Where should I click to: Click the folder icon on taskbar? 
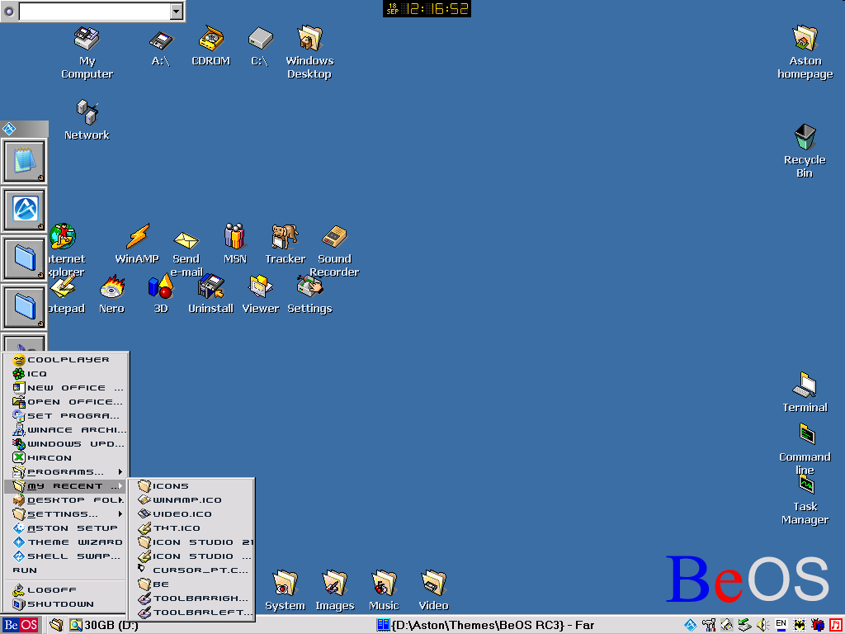pos(57,626)
